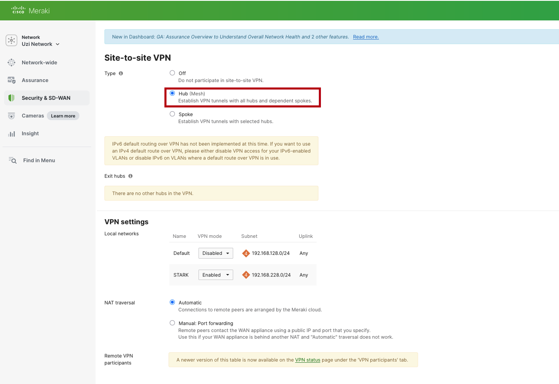559x384 pixels.
Task: Click the Network hub icon beside Uzi Network
Action: [x=11, y=40]
